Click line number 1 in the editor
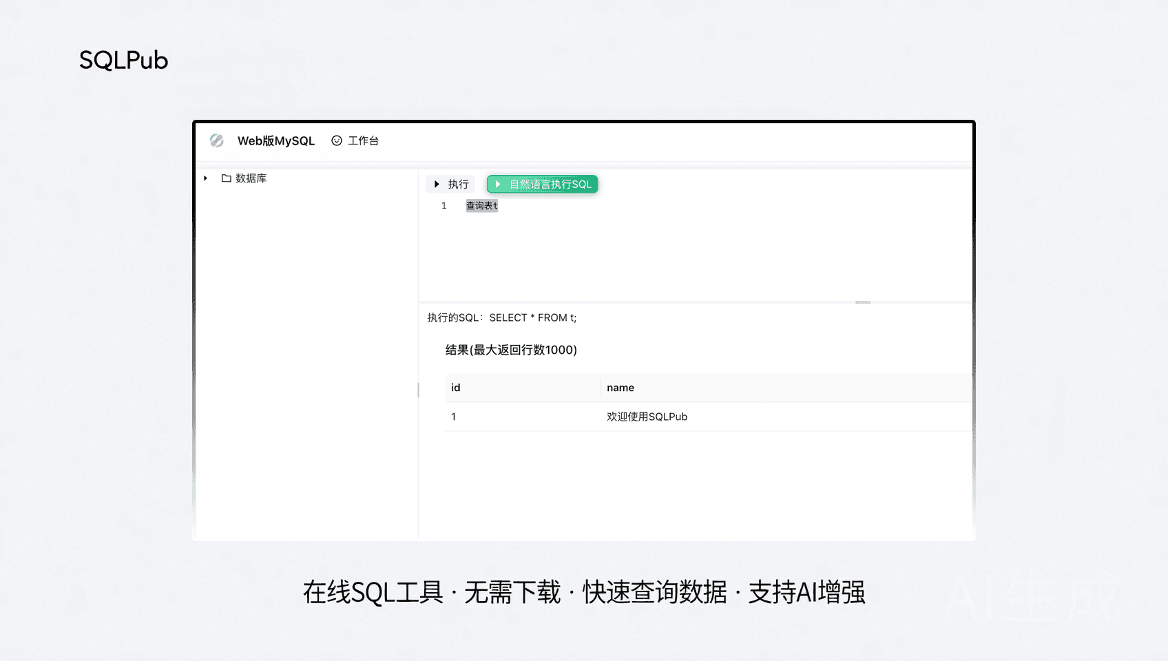1168x661 pixels. [x=444, y=205]
